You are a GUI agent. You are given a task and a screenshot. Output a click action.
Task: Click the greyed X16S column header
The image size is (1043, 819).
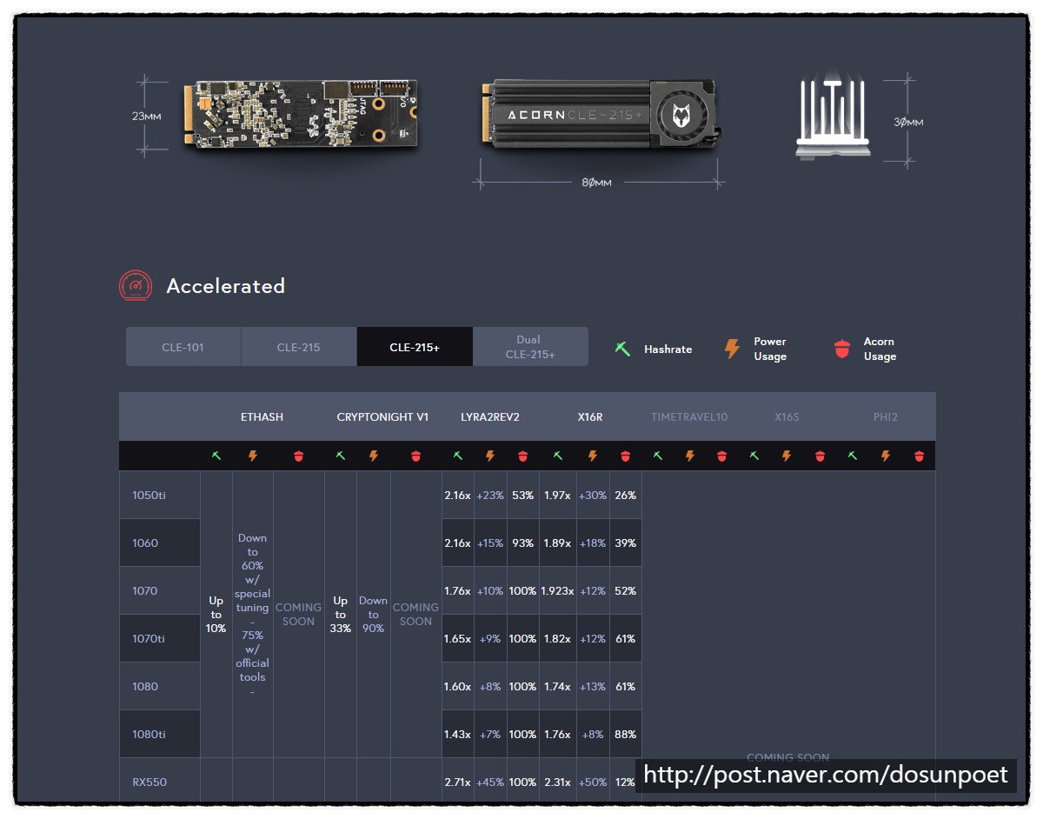coord(787,417)
